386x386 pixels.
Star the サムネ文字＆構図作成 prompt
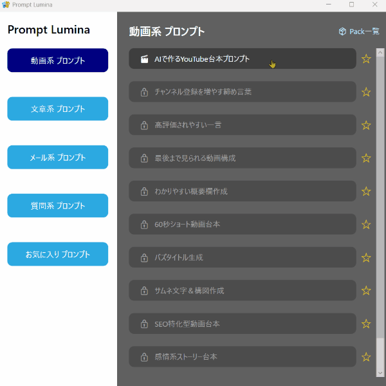366,291
